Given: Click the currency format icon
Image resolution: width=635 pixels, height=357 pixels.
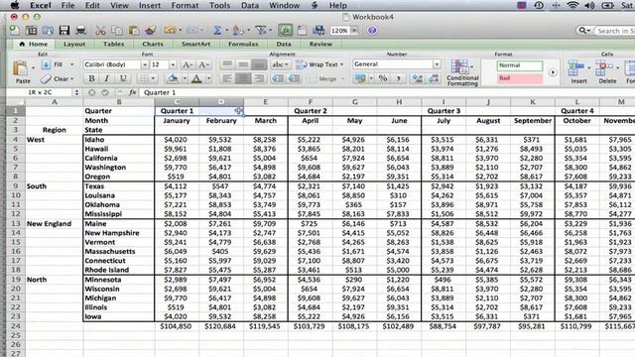Looking at the screenshot, I should click(359, 78).
